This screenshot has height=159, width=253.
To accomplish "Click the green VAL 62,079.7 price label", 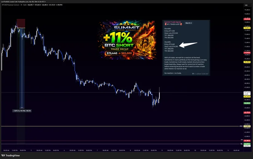I will click(x=247, y=144).
